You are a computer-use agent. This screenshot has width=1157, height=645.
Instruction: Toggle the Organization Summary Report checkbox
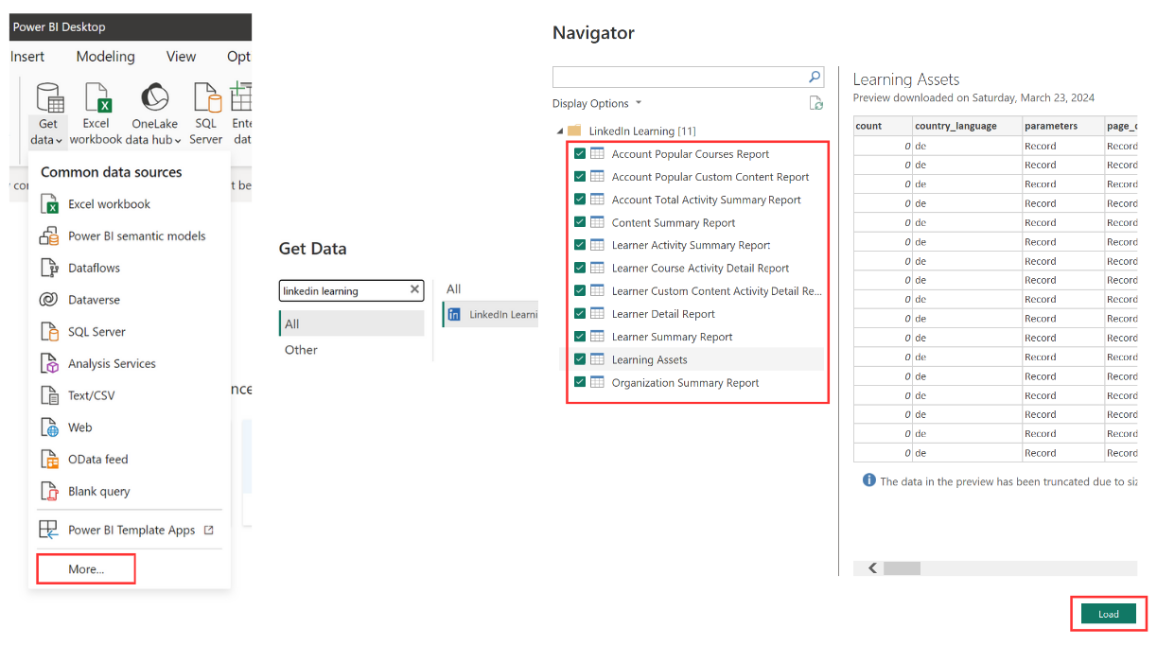pyautogui.click(x=580, y=382)
